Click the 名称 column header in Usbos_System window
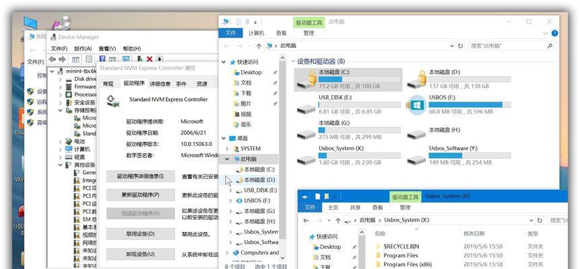The height and width of the screenshot is (269, 580). (x=380, y=233)
